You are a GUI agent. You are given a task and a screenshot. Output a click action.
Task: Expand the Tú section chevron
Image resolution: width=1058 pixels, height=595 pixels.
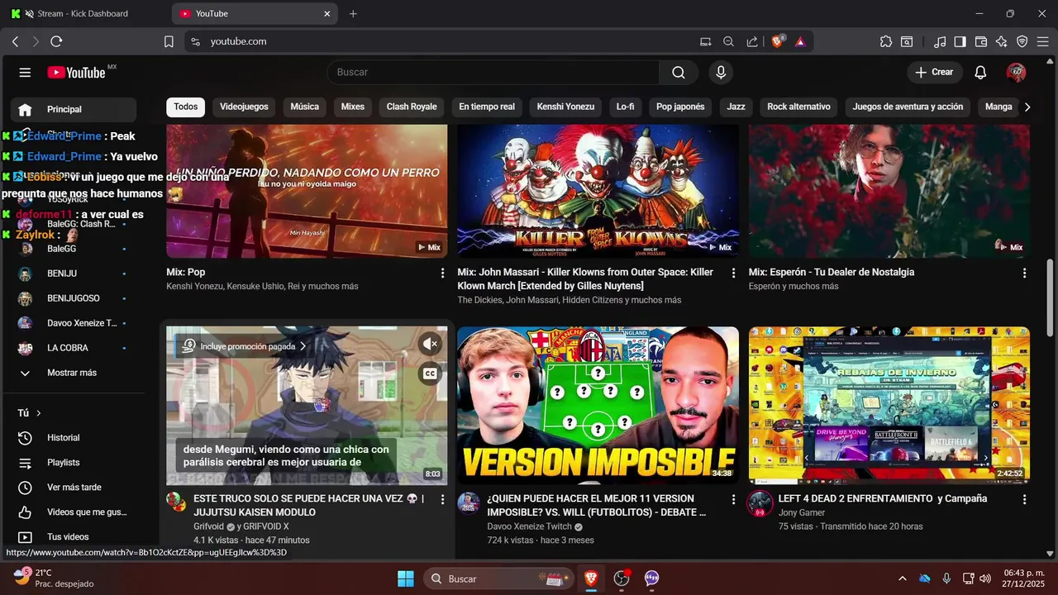pos(38,413)
